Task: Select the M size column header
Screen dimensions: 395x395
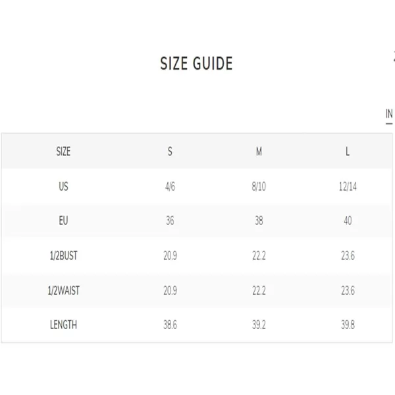Action: [259, 151]
